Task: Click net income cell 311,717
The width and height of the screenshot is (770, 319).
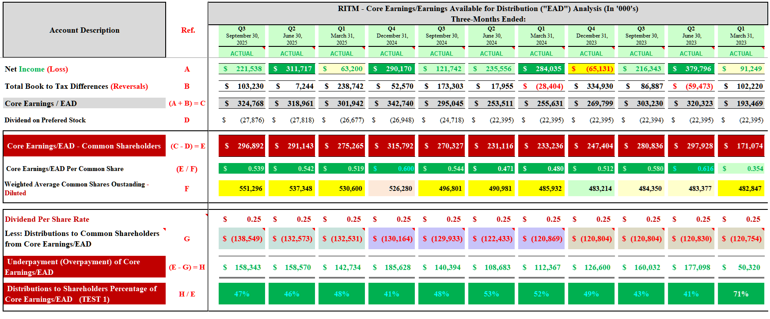Action: tap(292, 69)
